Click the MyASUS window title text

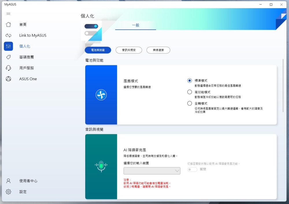(10, 4)
